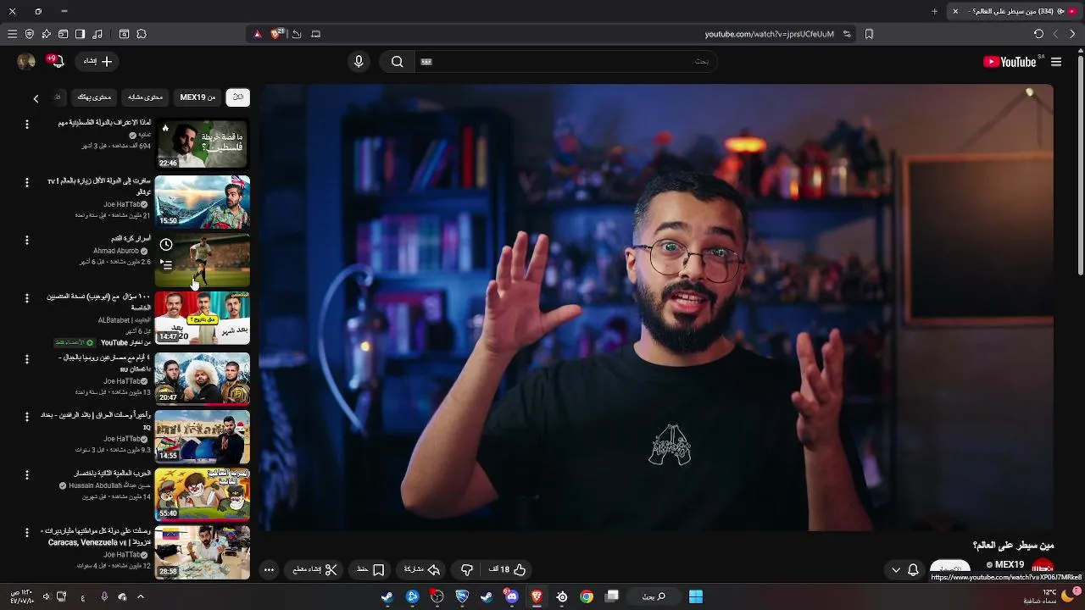
Task: Open the browser main hamburger menu
Action: [x=12, y=34]
